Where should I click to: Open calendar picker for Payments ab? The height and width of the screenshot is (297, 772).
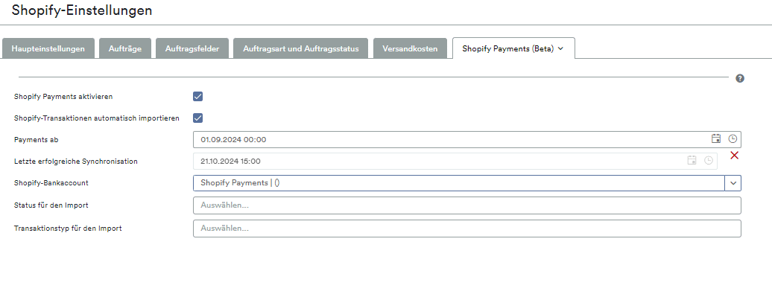point(716,139)
